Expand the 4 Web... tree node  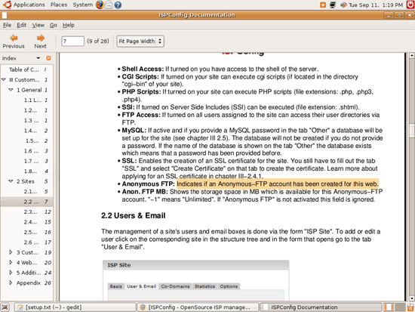(11, 262)
